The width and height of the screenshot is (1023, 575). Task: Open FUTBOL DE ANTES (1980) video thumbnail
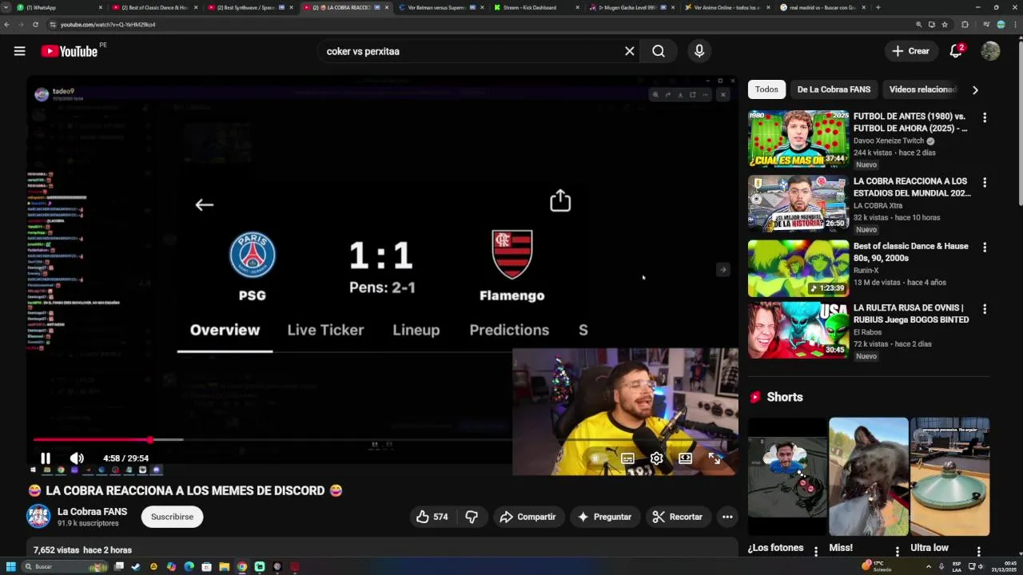798,139
